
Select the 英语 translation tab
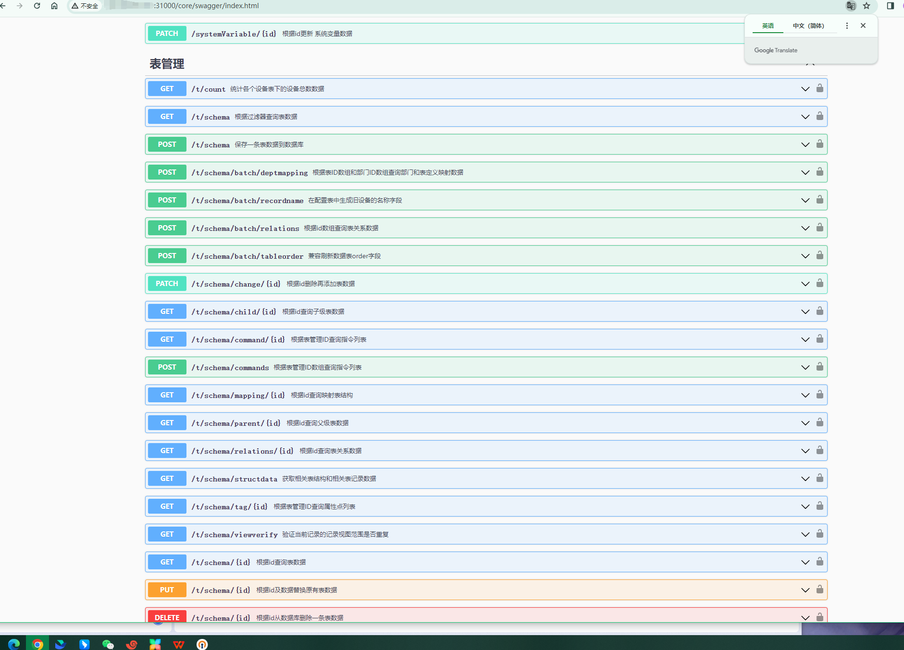[768, 26]
